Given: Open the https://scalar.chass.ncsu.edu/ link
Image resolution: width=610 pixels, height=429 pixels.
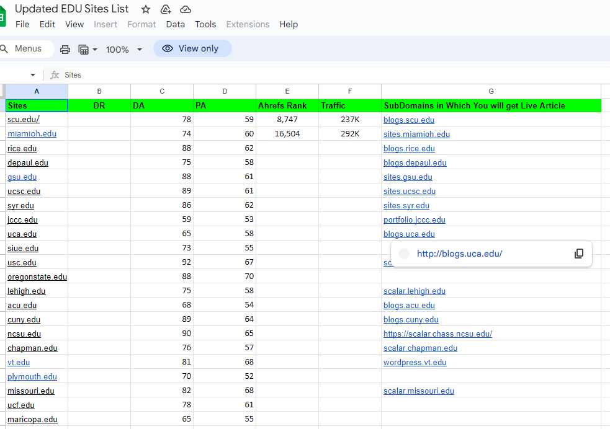Looking at the screenshot, I should (x=437, y=334).
